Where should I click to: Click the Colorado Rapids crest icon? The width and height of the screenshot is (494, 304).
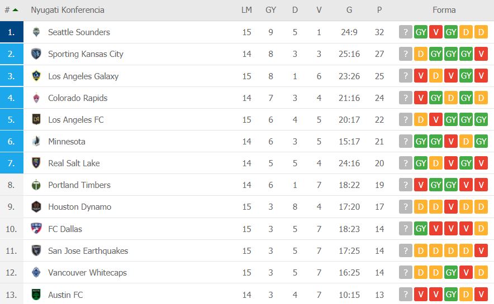click(x=36, y=98)
